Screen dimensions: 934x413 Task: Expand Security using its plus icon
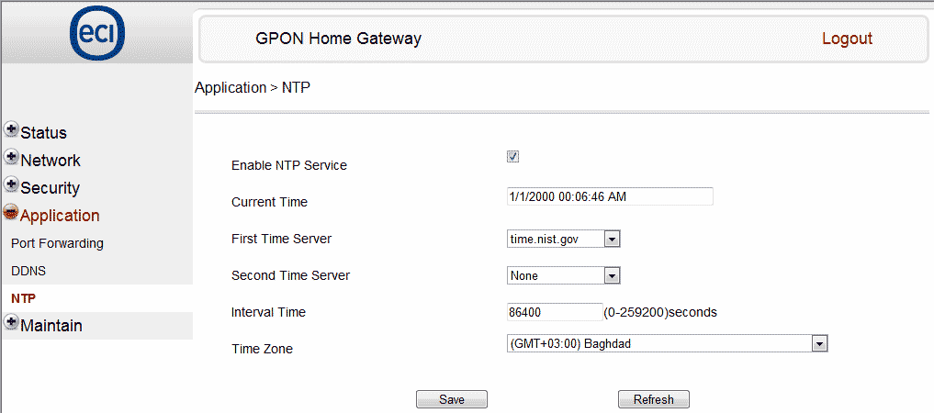coord(11,185)
